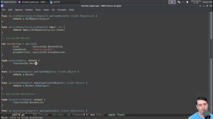Viewport: 213px width, 119px height.
Task: Open the Flymake menu
Action: tap(62, 10)
